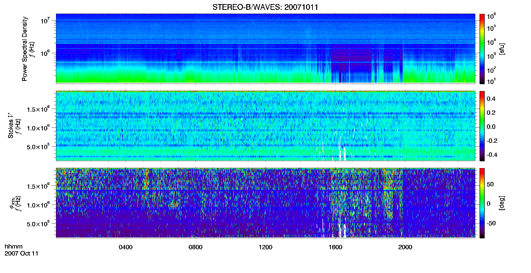This screenshot has height=273, width=531.
Task: Click the 0.2 value on Stokes color bar
Action: (x=491, y=113)
